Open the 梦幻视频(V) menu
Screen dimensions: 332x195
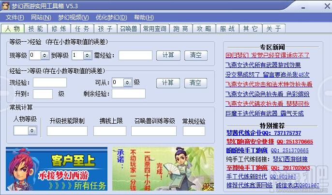pos(74,17)
